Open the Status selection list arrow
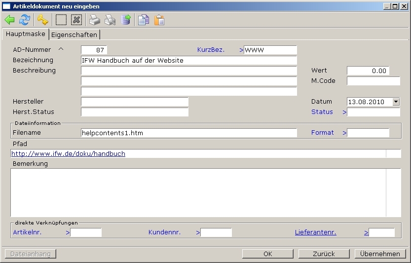This screenshot has height=263, width=411. [344, 112]
